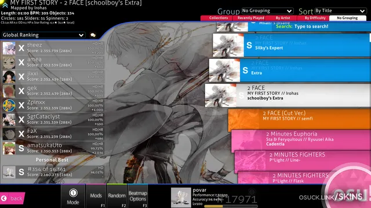Click the S grade on Silky's Expert card

pyautogui.click(x=249, y=45)
